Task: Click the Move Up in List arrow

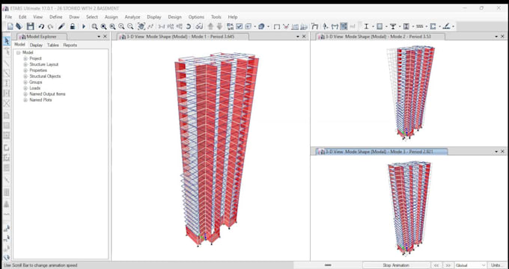Action: pyautogui.click(x=210, y=27)
